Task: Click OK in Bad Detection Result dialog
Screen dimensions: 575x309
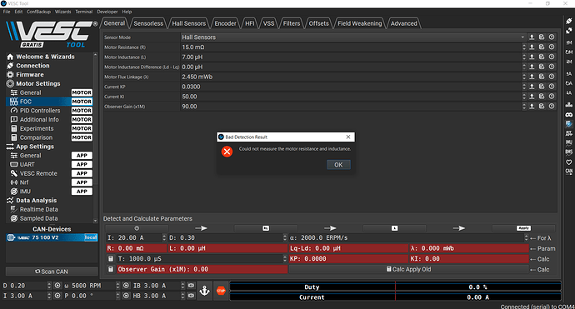Action: point(338,165)
